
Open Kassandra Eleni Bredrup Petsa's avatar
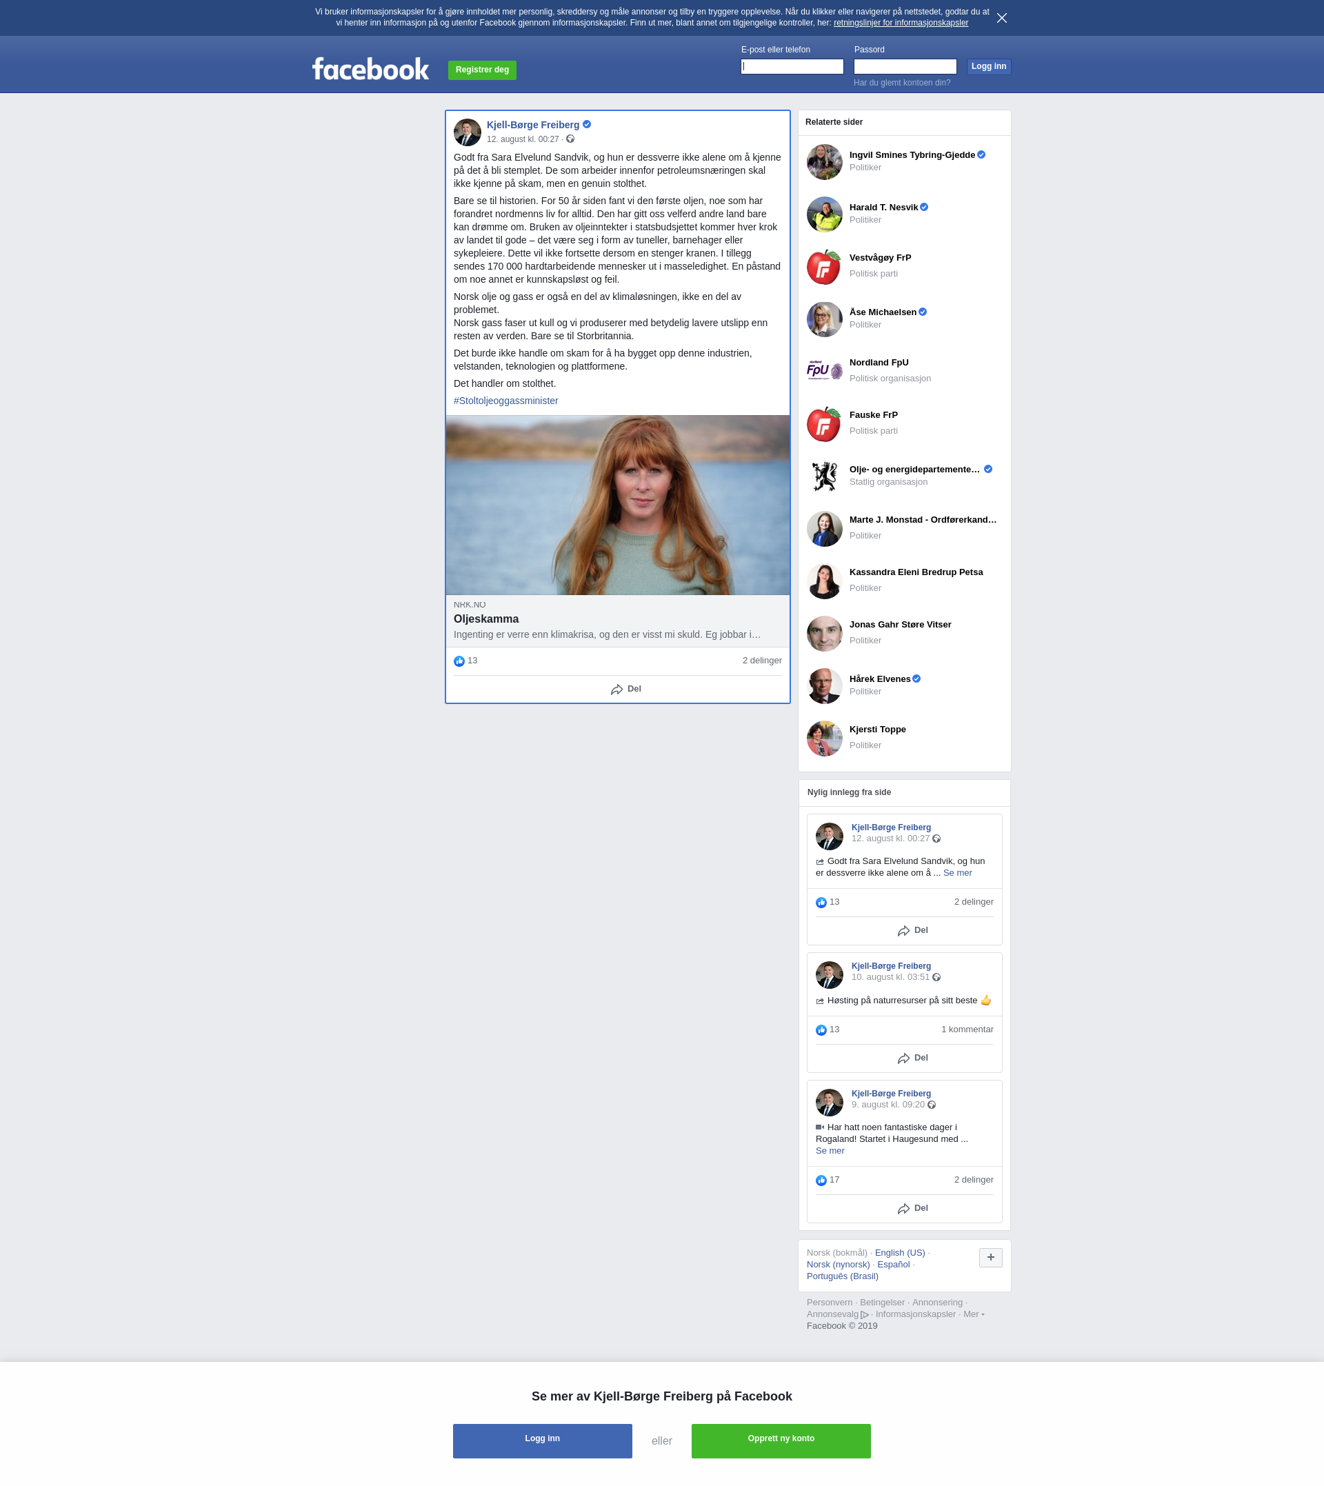[x=824, y=581]
